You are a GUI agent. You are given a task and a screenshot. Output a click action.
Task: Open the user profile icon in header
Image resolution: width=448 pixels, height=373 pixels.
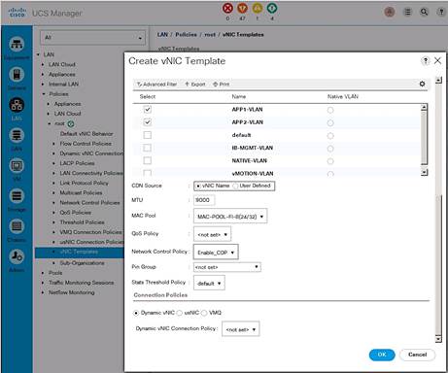coord(390,12)
